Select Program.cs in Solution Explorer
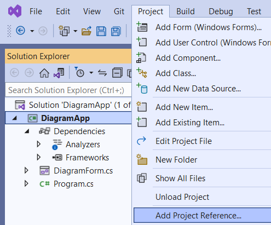271x225 pixels. click(73, 184)
